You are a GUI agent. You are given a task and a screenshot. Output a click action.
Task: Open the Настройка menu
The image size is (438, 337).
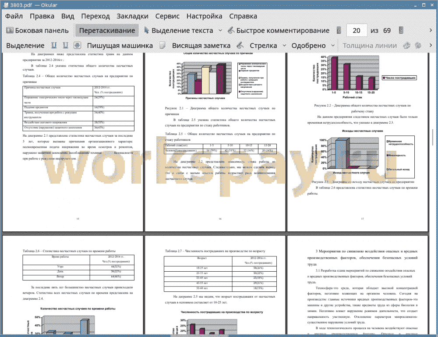click(204, 16)
